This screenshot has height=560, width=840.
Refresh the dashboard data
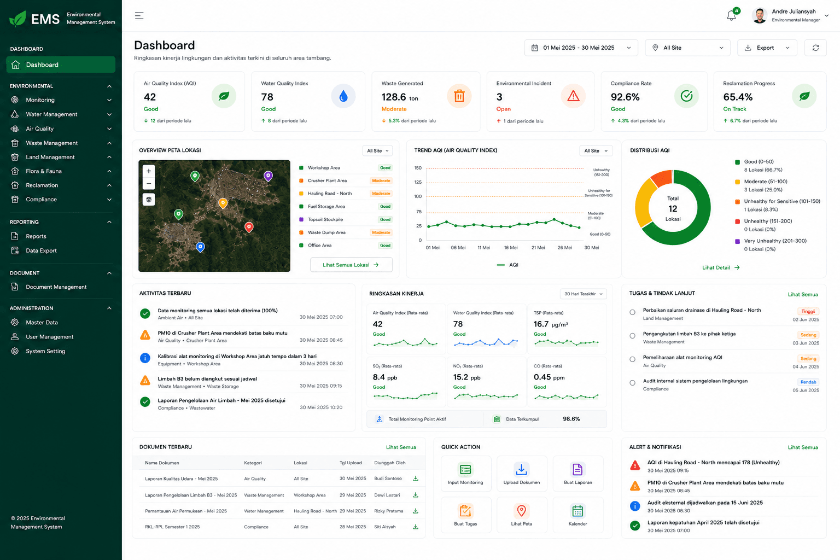pyautogui.click(x=815, y=48)
